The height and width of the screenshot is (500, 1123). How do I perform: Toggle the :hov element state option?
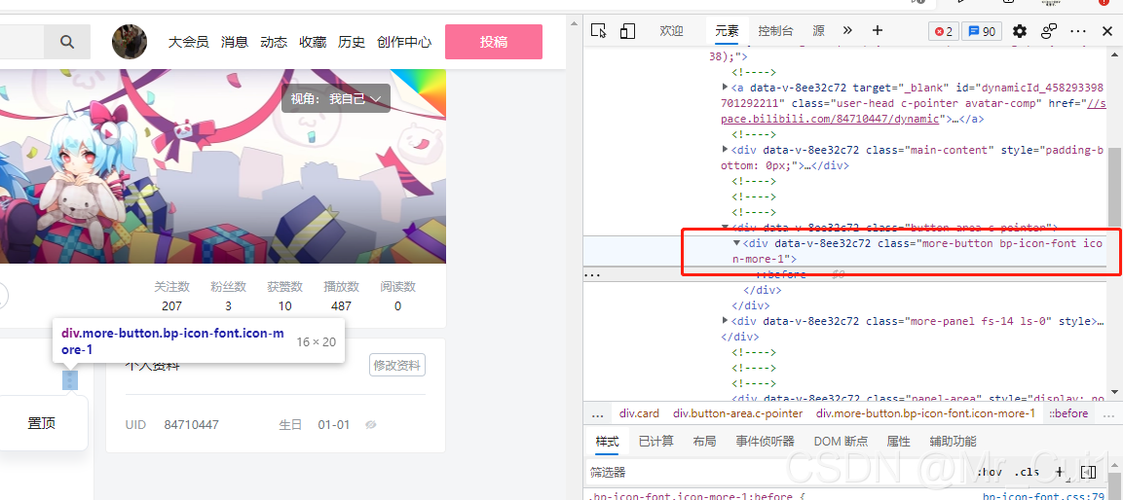[990, 472]
